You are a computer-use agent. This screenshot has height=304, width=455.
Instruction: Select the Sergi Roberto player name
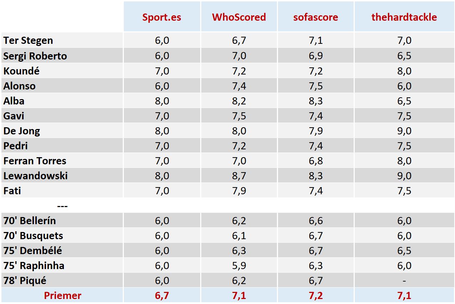(35, 56)
